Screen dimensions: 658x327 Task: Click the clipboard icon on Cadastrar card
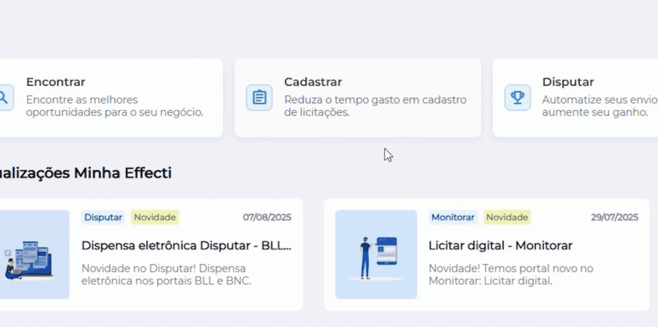click(x=259, y=98)
